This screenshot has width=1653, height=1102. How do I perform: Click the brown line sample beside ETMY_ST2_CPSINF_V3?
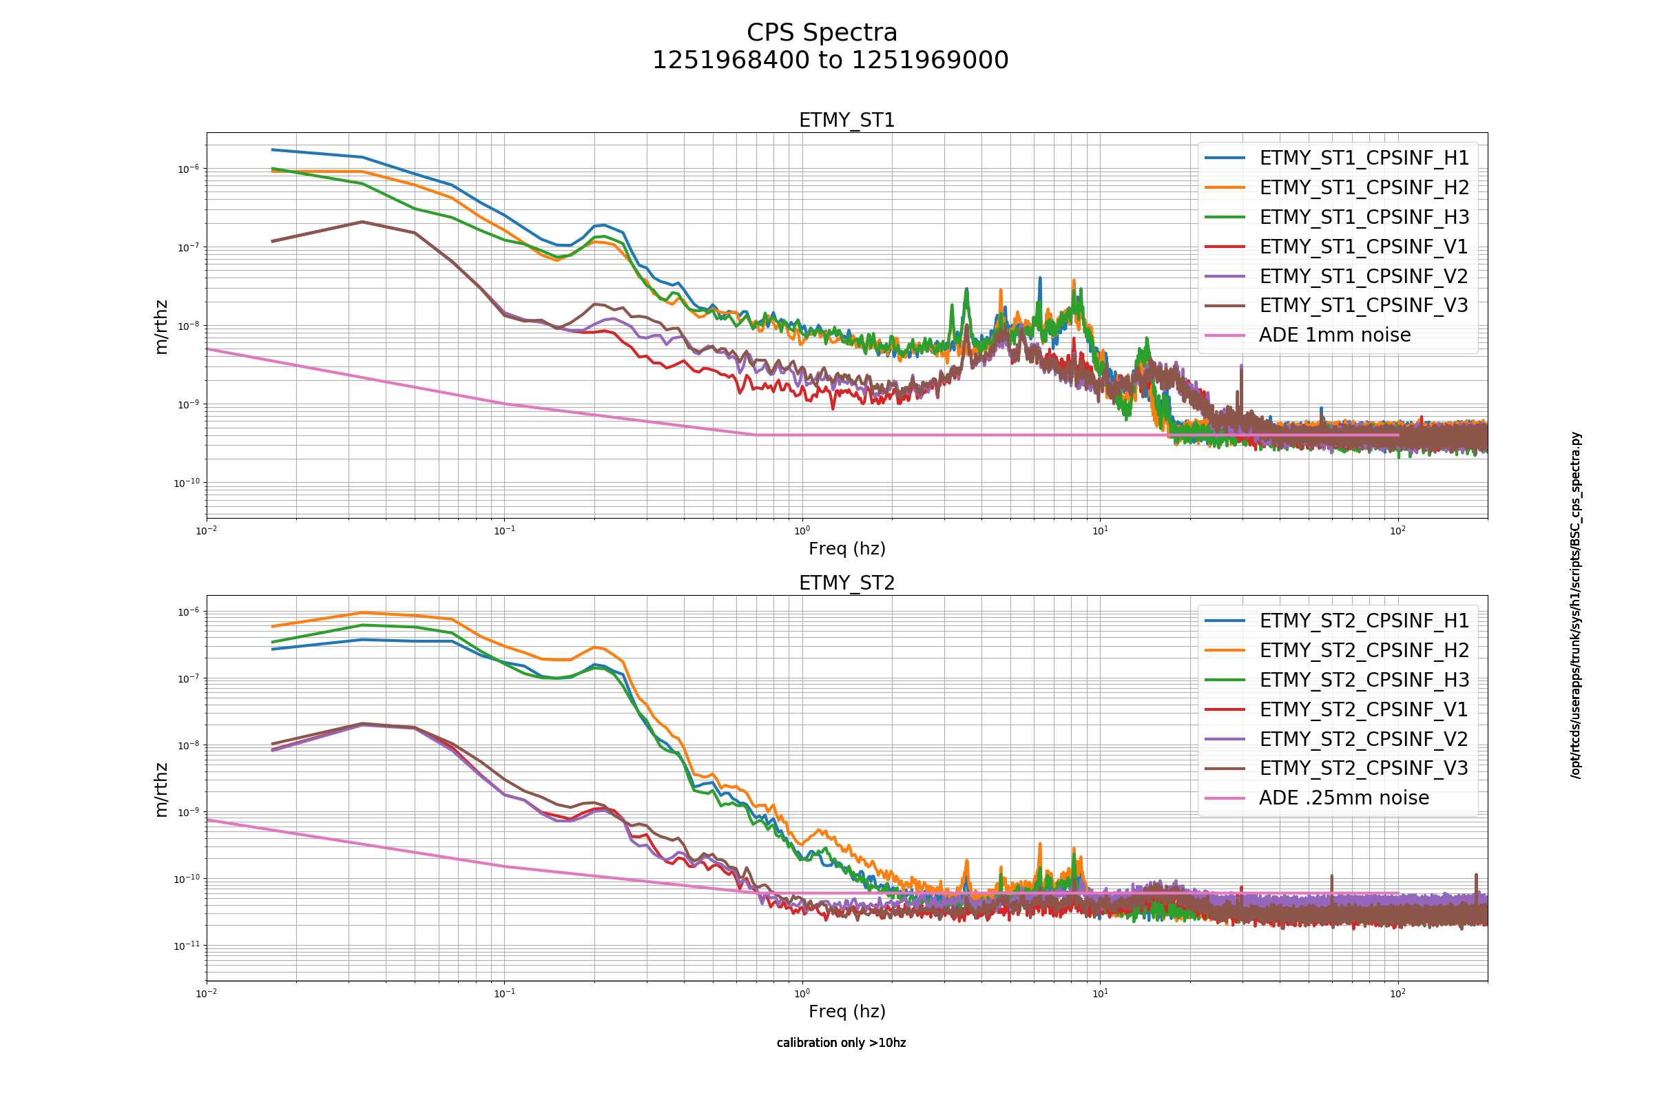(x=1225, y=768)
